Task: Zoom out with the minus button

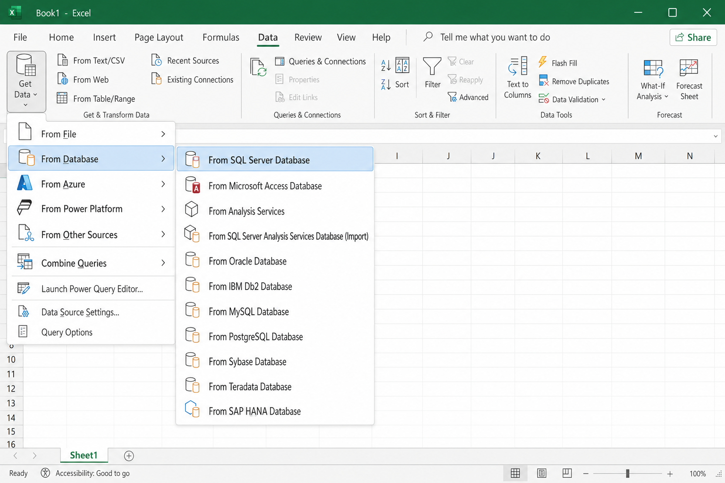Action: point(586,474)
